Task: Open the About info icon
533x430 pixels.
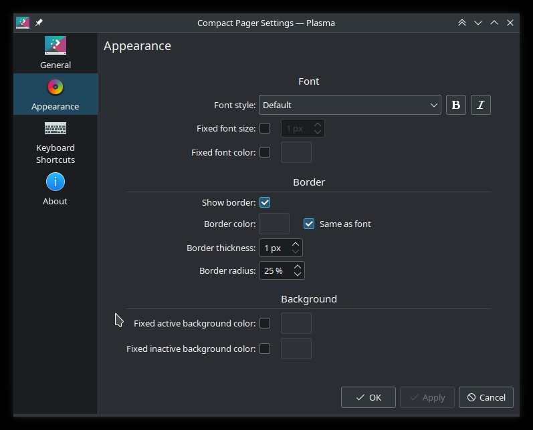Action: 56,182
